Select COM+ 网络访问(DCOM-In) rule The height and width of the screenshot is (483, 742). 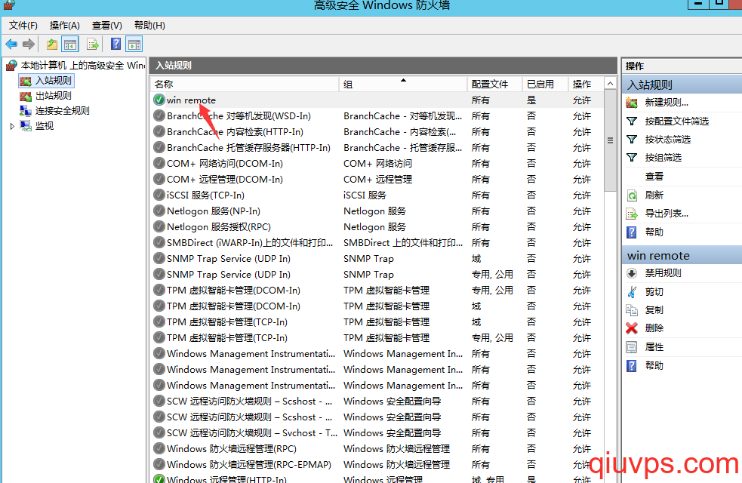tap(377, 163)
